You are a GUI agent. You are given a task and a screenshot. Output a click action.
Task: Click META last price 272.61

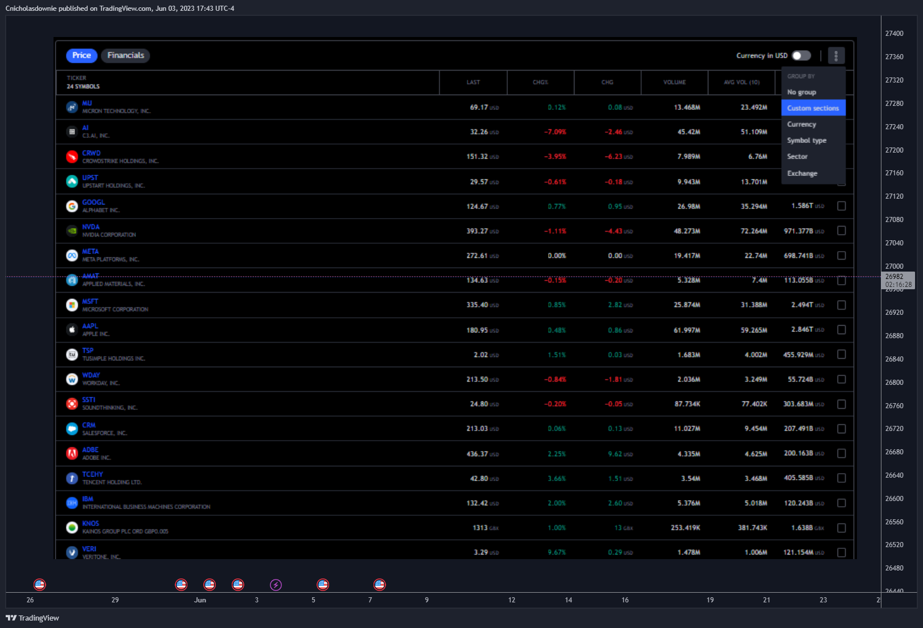(x=482, y=256)
